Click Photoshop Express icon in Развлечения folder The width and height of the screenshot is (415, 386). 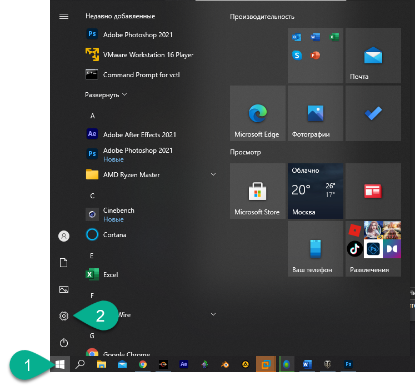[x=373, y=249]
